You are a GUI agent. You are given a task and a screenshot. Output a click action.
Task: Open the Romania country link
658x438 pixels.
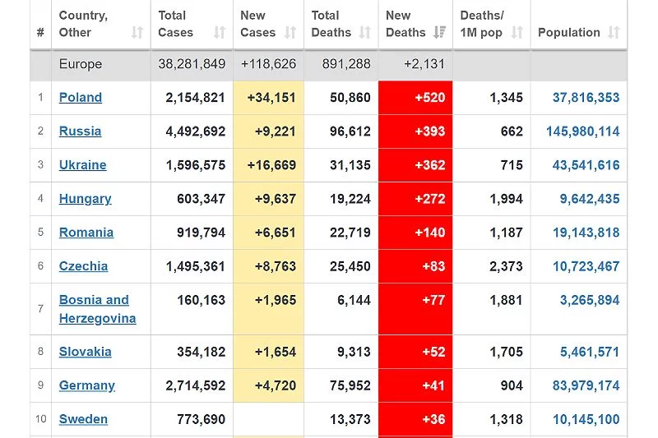[x=86, y=233]
